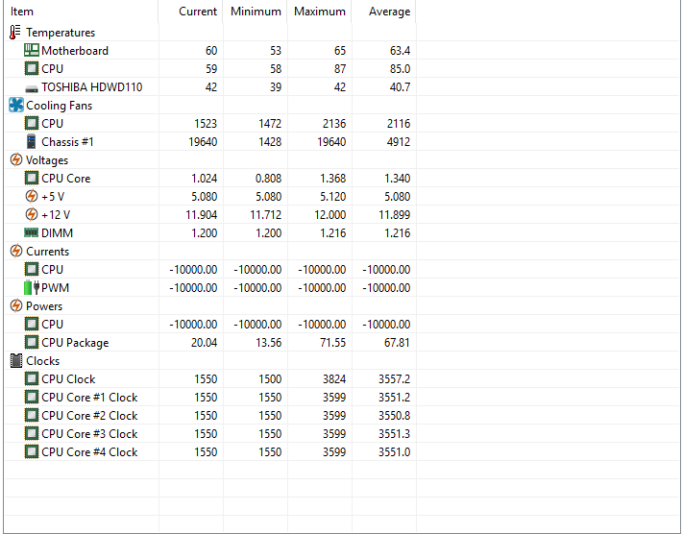Click the +5 V lightning icon
This screenshot has width=683, height=534.
pos(32,197)
